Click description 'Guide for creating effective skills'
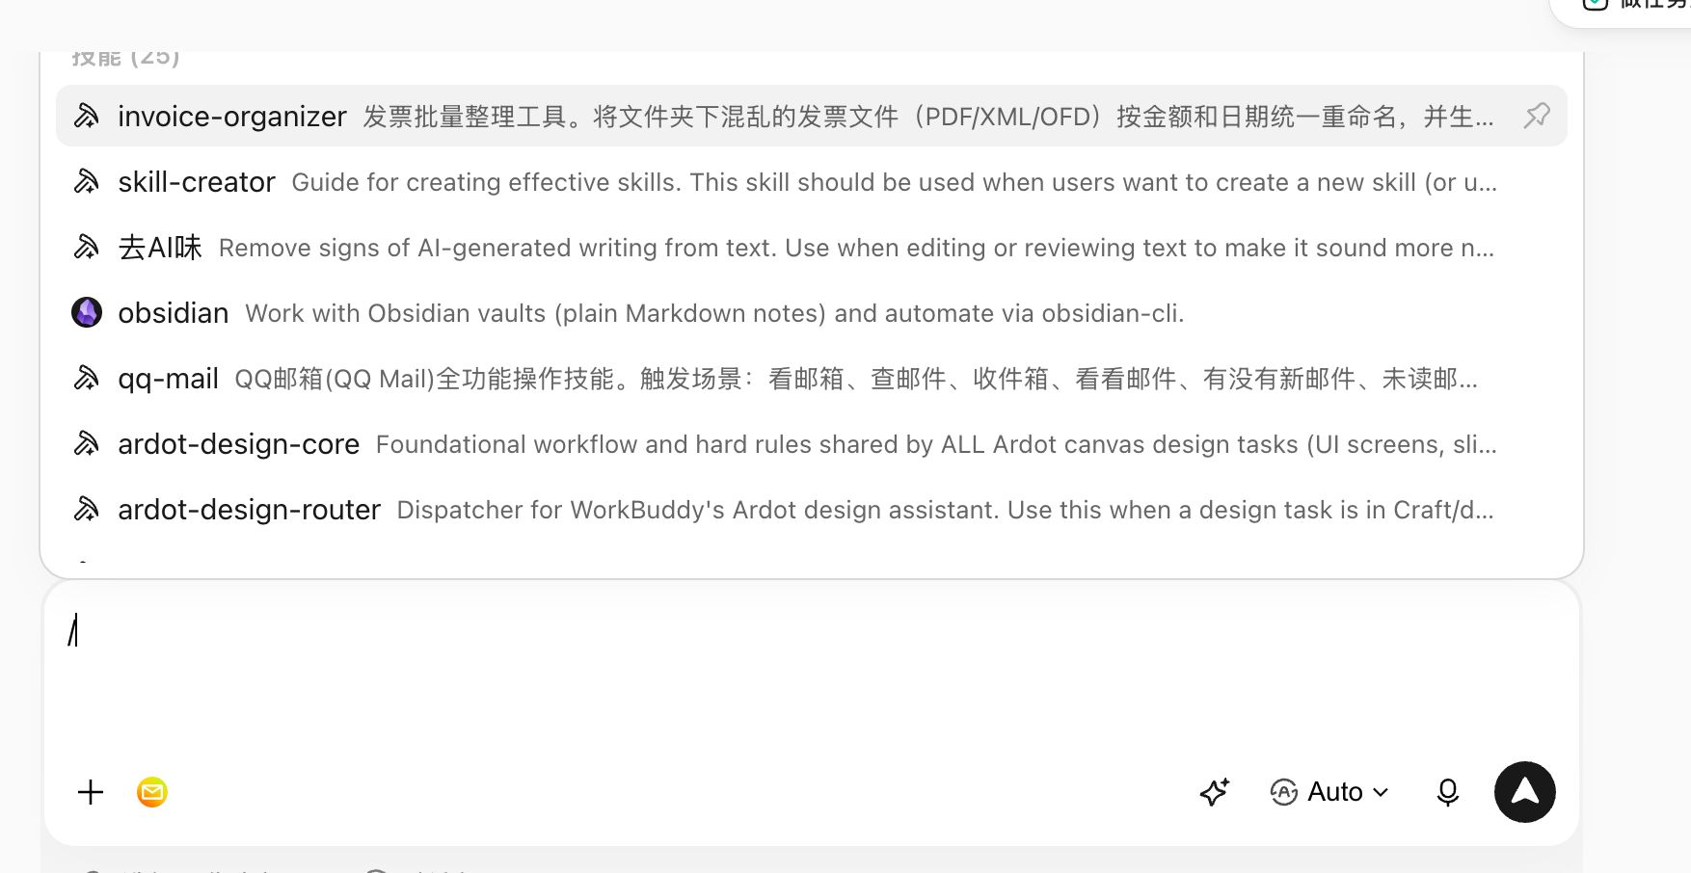Image resolution: width=1691 pixels, height=873 pixels. [x=485, y=182]
